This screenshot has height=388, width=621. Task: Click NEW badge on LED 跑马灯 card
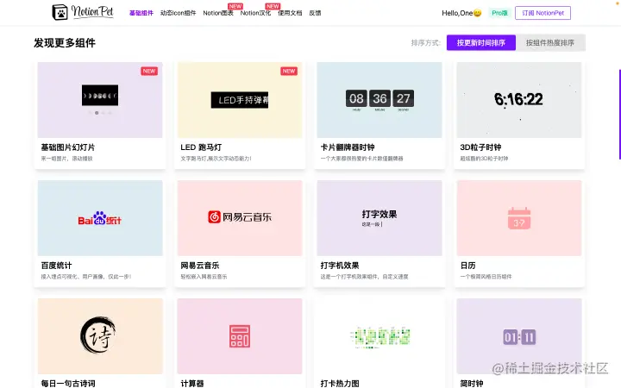coord(289,72)
